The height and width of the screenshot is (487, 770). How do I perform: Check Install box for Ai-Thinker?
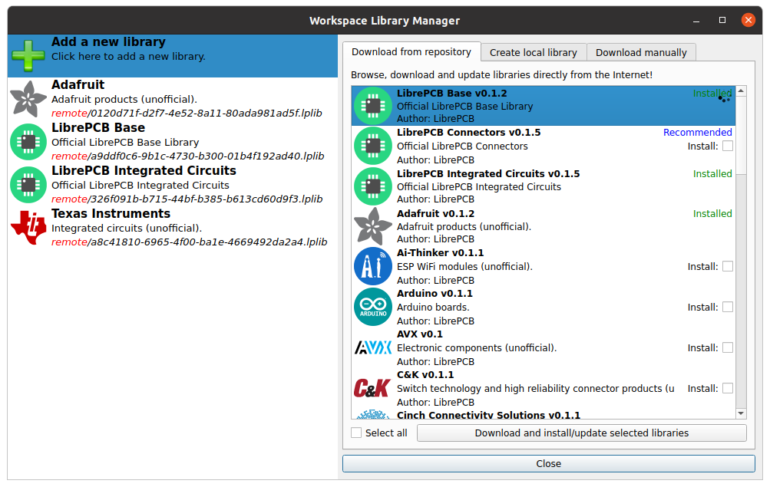tap(728, 266)
